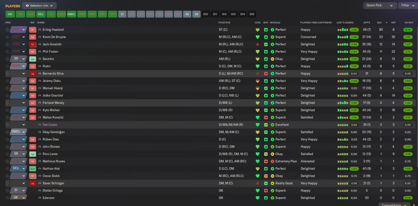Toggle the picked checkbox for Savinho
Image resolution: width=418 pixels, height=206 pixels.
click(x=7, y=59)
